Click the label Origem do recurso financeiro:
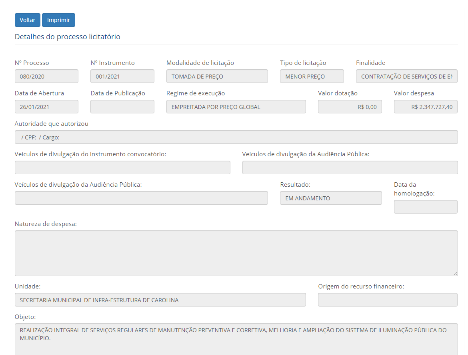Image resolution: width=468 pixels, height=355 pixels. tap(361, 286)
